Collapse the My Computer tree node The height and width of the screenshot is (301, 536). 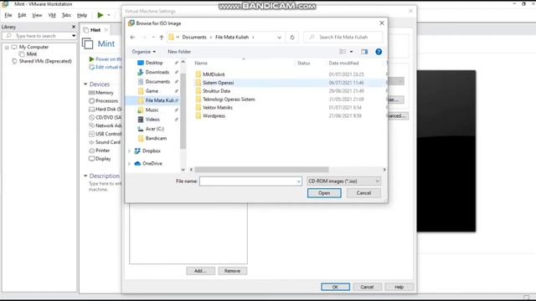[7, 47]
